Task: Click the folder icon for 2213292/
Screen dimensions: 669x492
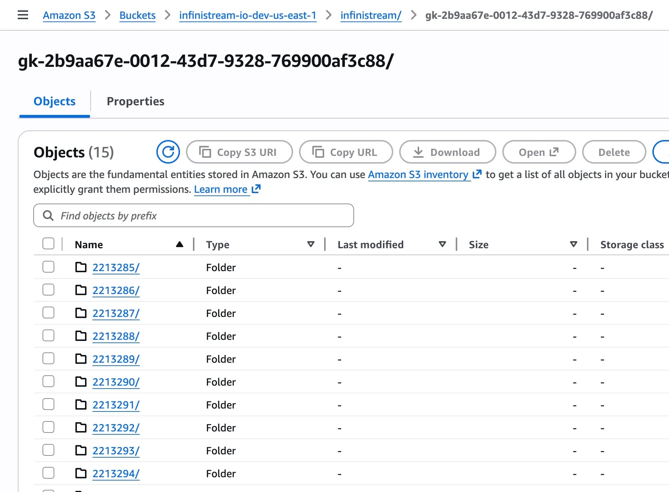Action: [81, 427]
